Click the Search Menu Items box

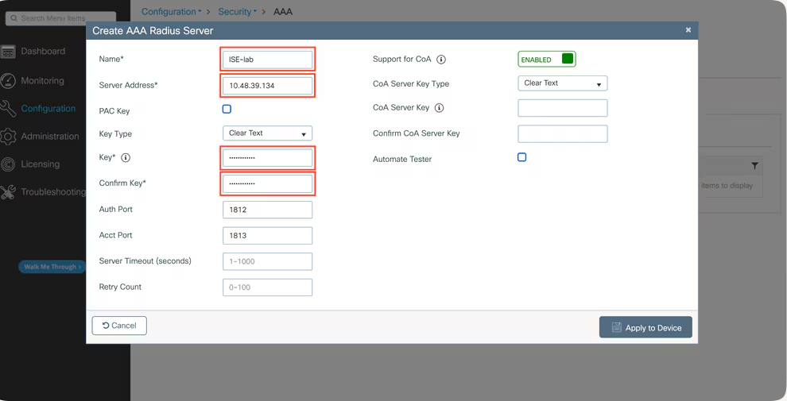click(x=60, y=18)
